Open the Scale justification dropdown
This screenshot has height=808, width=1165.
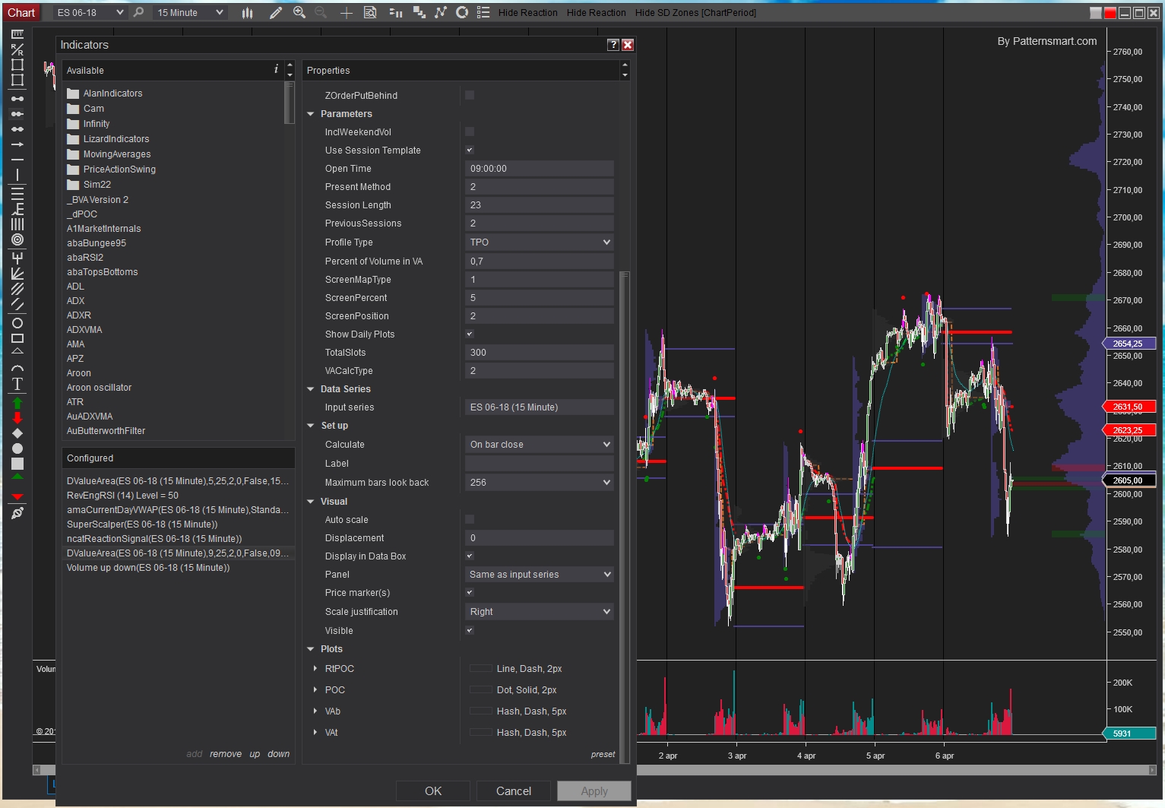click(x=540, y=612)
